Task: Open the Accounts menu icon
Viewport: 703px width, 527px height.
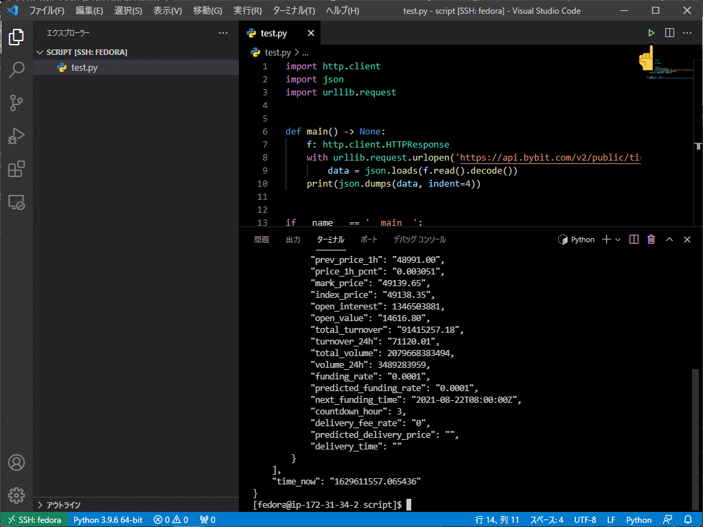Action: point(16,462)
